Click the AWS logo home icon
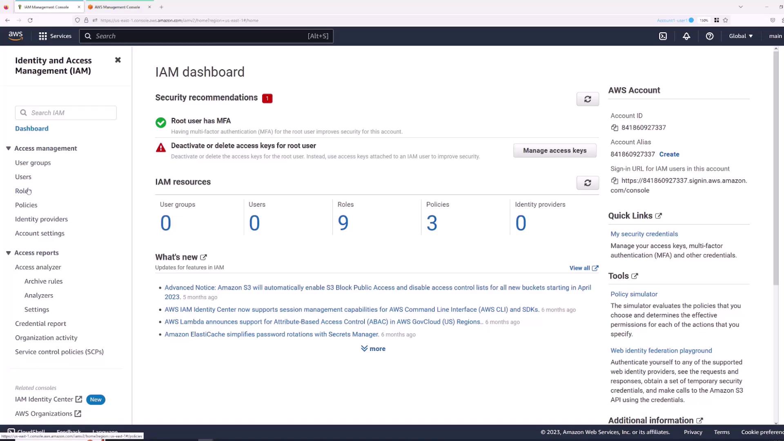The height and width of the screenshot is (441, 784). [16, 36]
